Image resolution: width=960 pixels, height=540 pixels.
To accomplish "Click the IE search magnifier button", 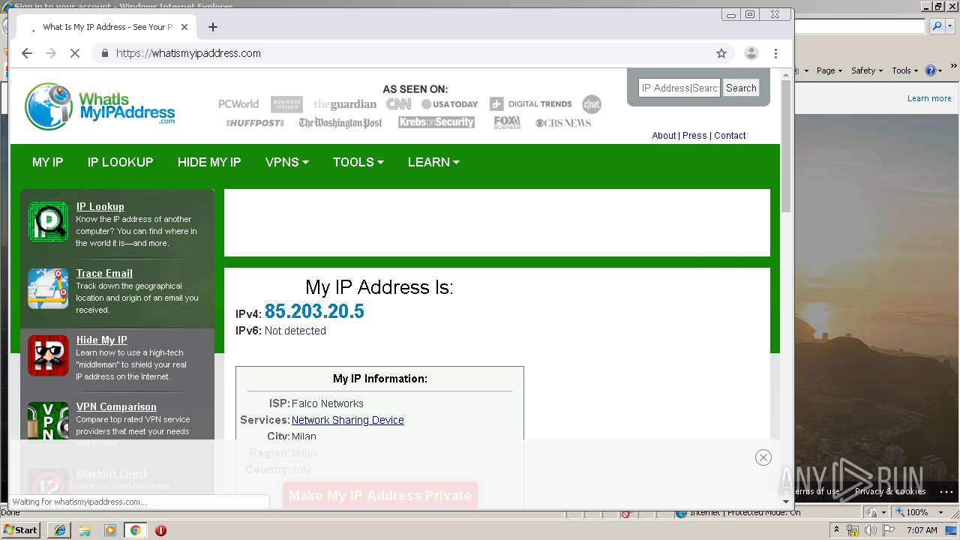I will click(937, 26).
